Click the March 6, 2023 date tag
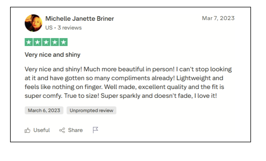 (x=44, y=110)
